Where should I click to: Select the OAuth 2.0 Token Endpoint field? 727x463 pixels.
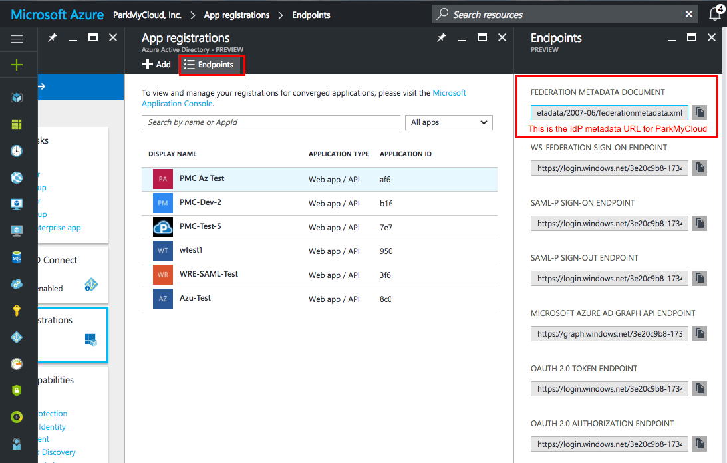tap(609, 388)
